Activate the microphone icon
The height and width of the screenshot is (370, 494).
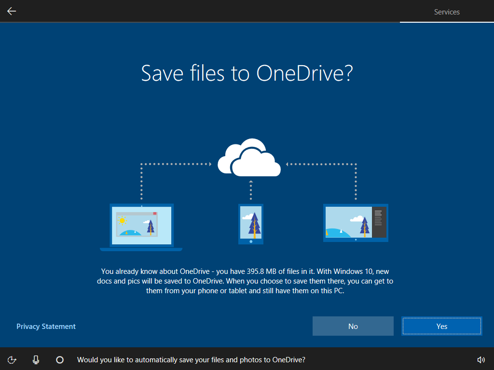point(36,360)
